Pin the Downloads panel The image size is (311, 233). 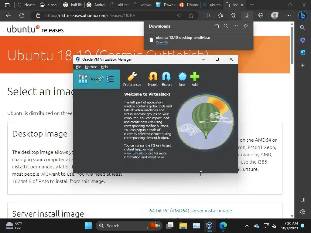click(245, 26)
